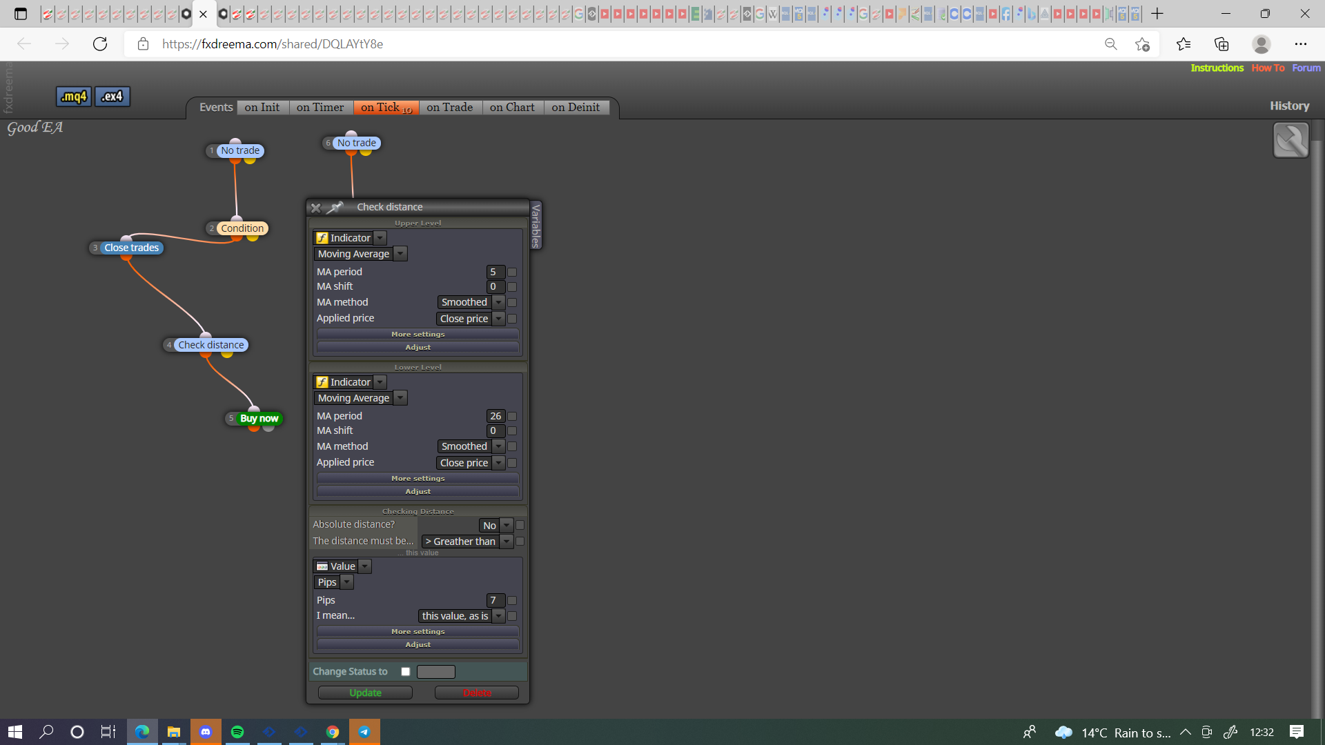Switch to the on Init event tab

tap(262, 108)
